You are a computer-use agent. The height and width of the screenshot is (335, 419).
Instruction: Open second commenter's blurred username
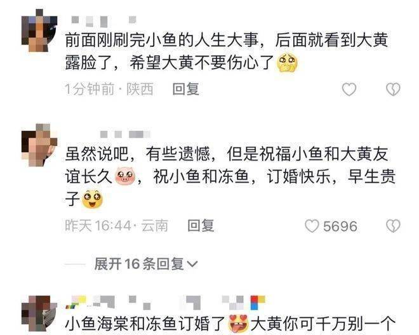click(x=125, y=134)
